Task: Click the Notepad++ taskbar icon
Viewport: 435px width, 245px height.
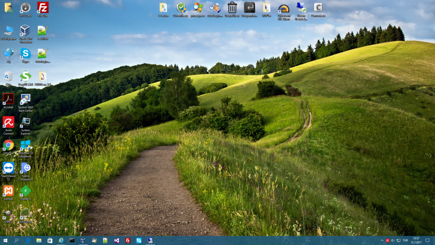Action: 105,240
